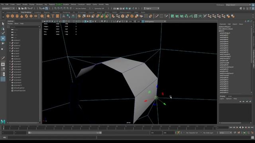Open the Sign In dropdown
Image resolution: width=255 pixels, height=143 pixels.
point(151,8)
